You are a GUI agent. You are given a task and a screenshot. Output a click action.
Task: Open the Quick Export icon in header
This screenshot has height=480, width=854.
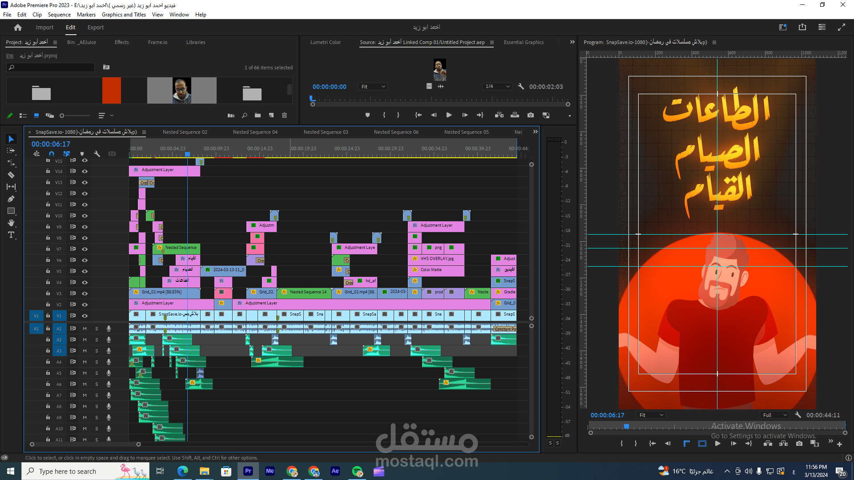(802, 27)
